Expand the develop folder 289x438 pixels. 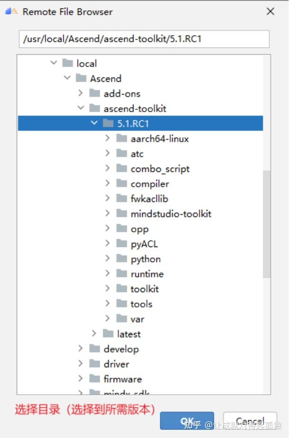[81, 349]
